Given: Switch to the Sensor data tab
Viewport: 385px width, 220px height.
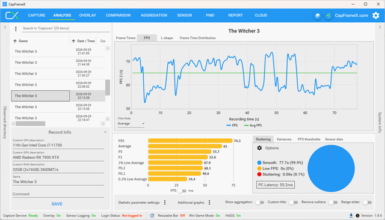Looking at the screenshot, I should tap(334, 139).
